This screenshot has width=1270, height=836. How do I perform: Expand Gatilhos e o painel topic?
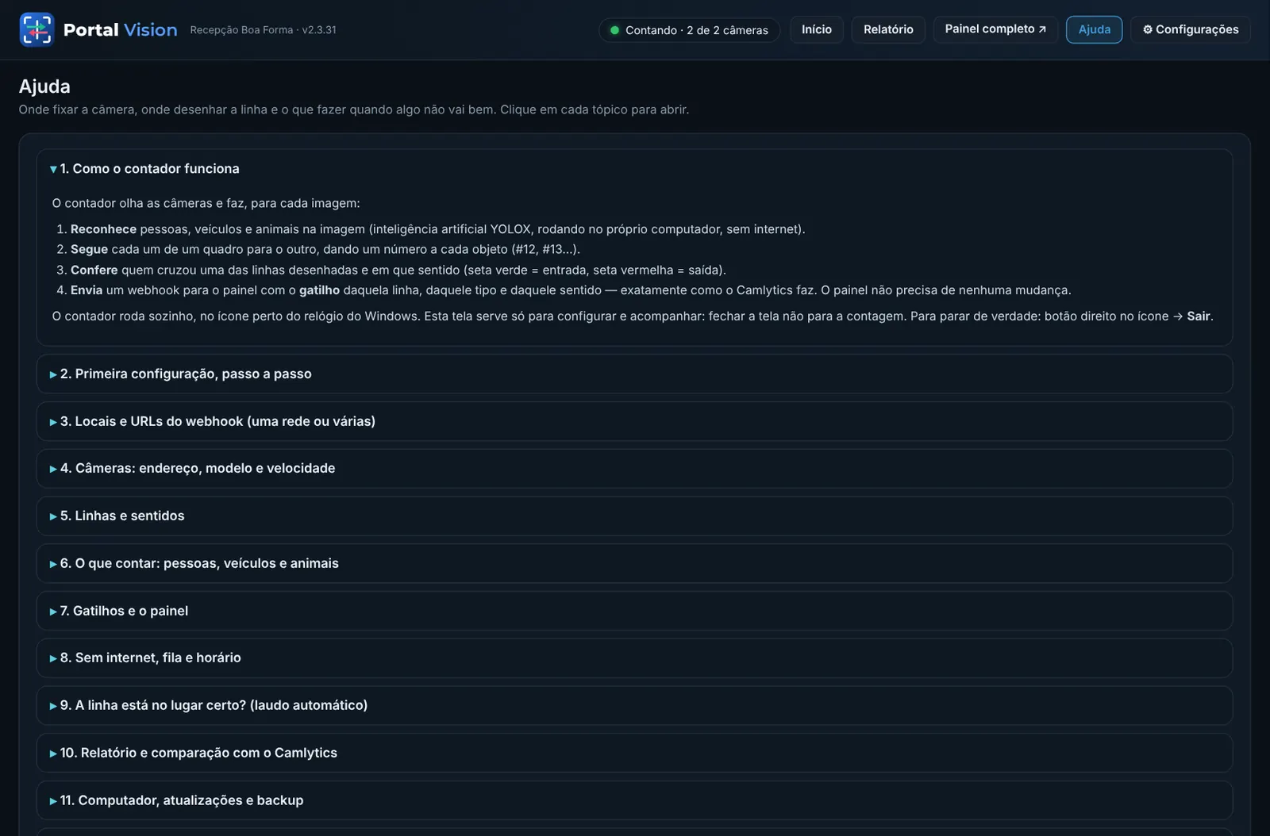pos(634,611)
